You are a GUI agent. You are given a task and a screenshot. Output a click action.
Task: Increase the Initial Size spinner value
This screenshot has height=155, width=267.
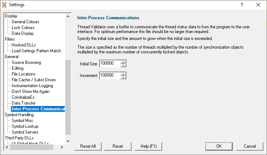(123, 62)
